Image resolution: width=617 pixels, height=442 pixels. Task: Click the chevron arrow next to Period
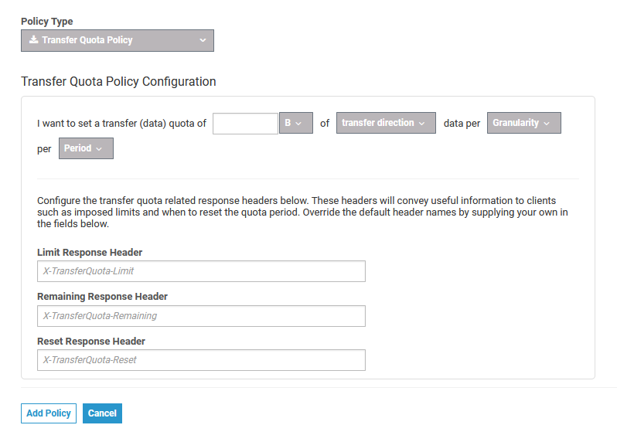click(99, 148)
